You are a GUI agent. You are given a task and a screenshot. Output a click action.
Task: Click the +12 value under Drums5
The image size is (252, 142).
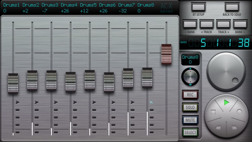coord(84,11)
